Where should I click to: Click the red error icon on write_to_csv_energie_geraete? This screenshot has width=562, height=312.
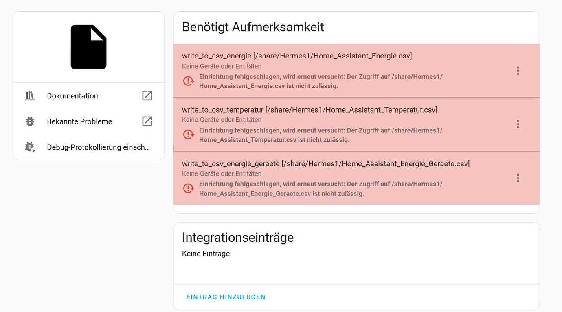(189, 188)
